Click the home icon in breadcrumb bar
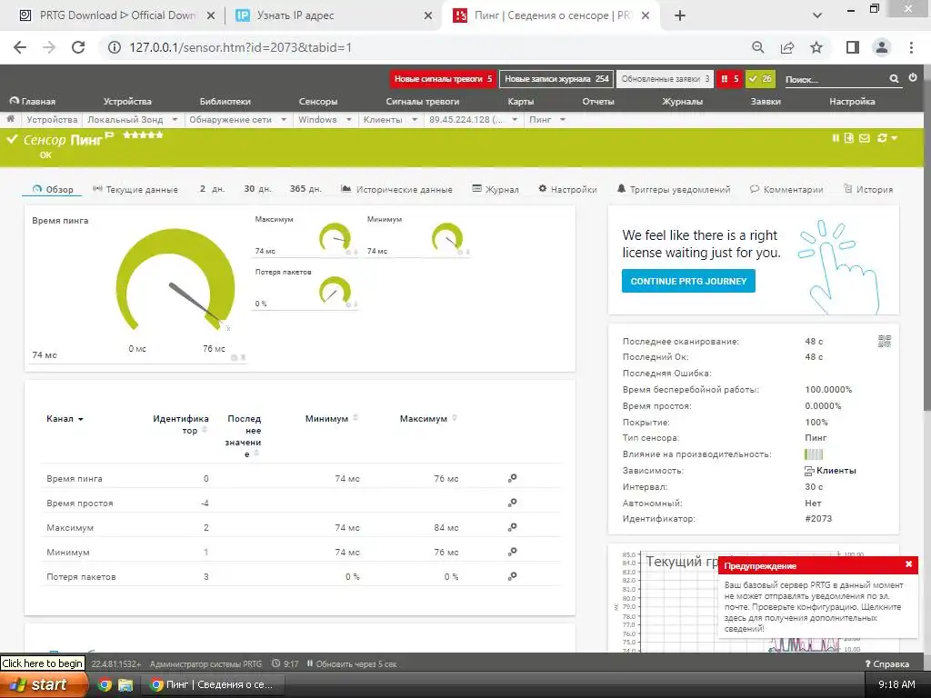This screenshot has width=931, height=698. tap(10, 119)
